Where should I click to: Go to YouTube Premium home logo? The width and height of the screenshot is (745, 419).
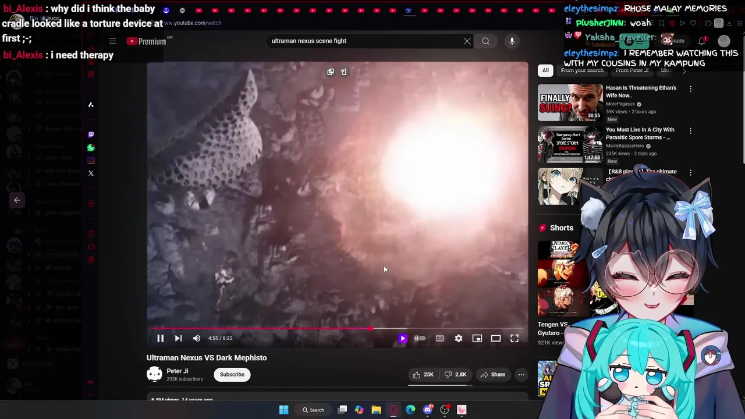click(x=147, y=41)
